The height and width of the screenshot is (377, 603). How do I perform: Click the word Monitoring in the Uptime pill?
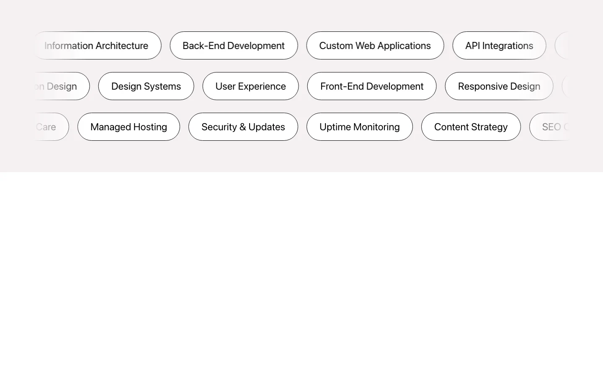pyautogui.click(x=376, y=127)
